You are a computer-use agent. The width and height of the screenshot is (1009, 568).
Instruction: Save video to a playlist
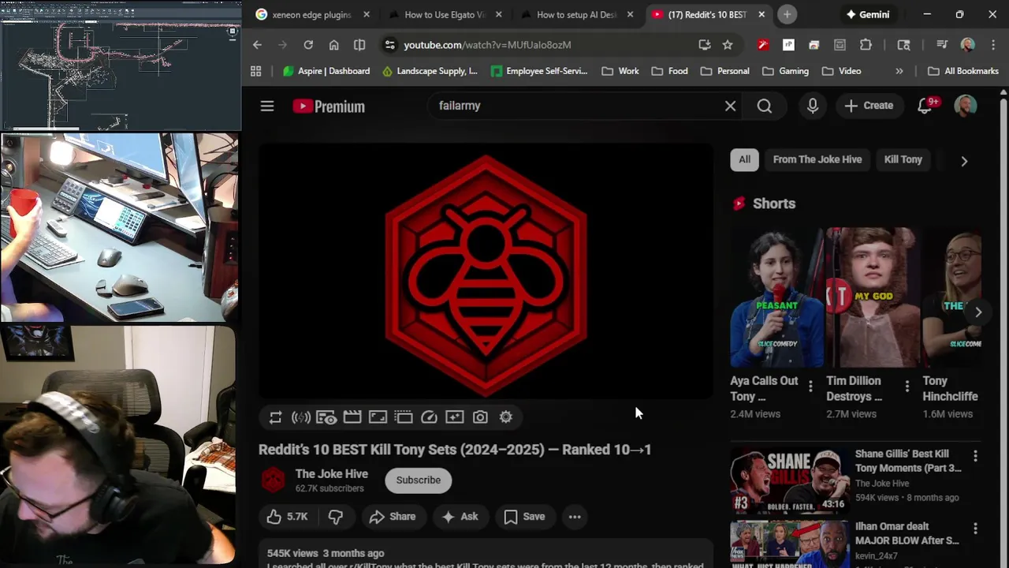(x=524, y=517)
